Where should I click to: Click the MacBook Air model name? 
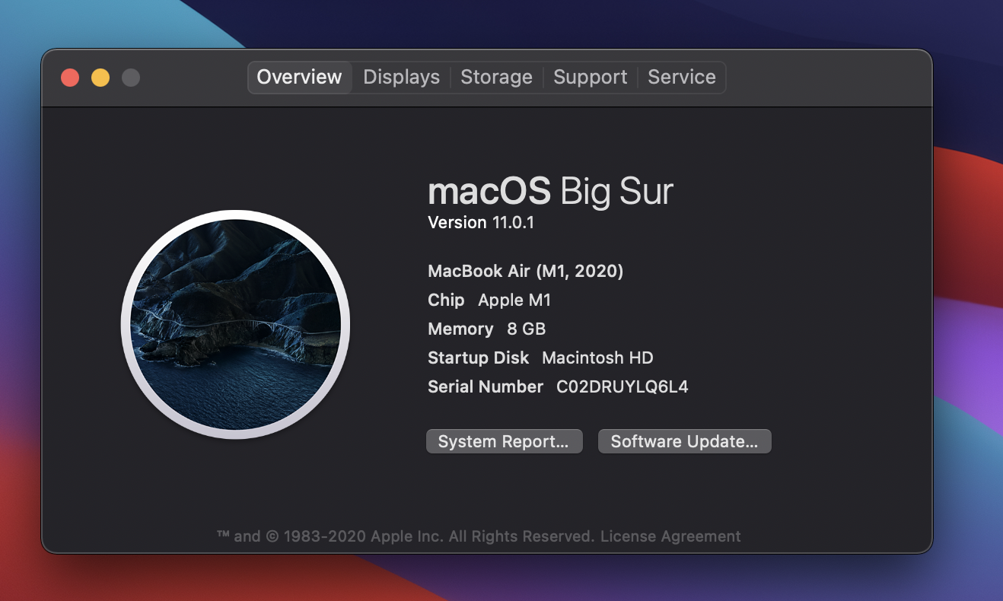[x=525, y=271]
